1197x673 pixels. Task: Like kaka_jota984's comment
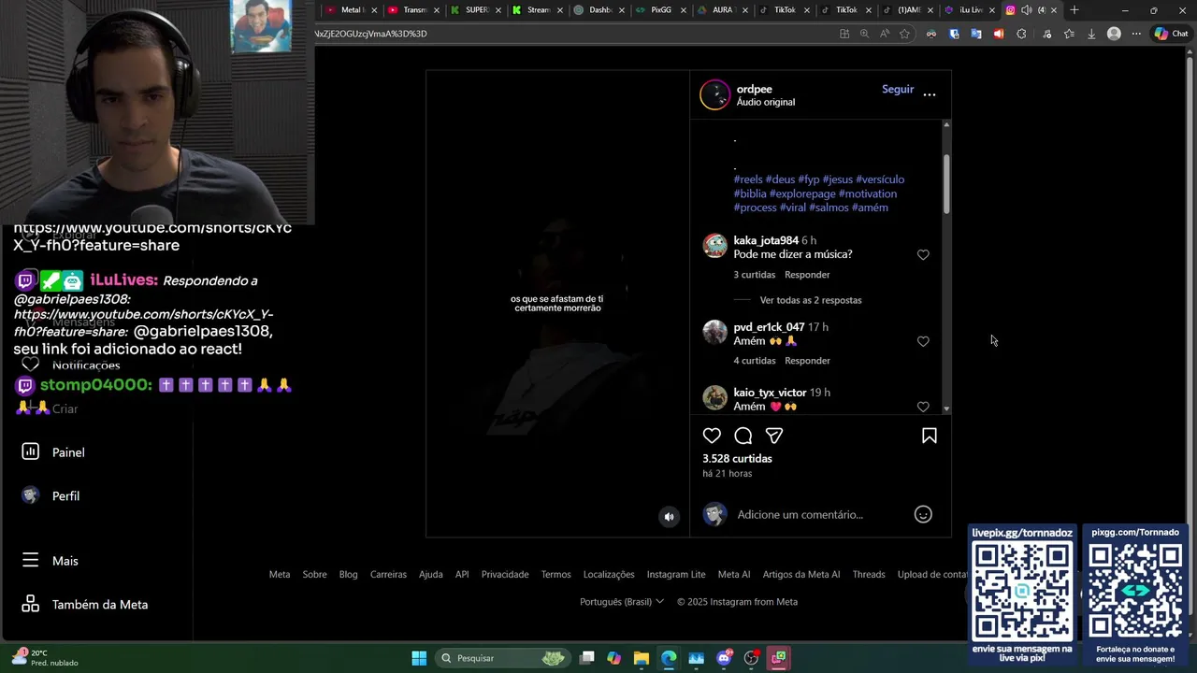coord(923,254)
